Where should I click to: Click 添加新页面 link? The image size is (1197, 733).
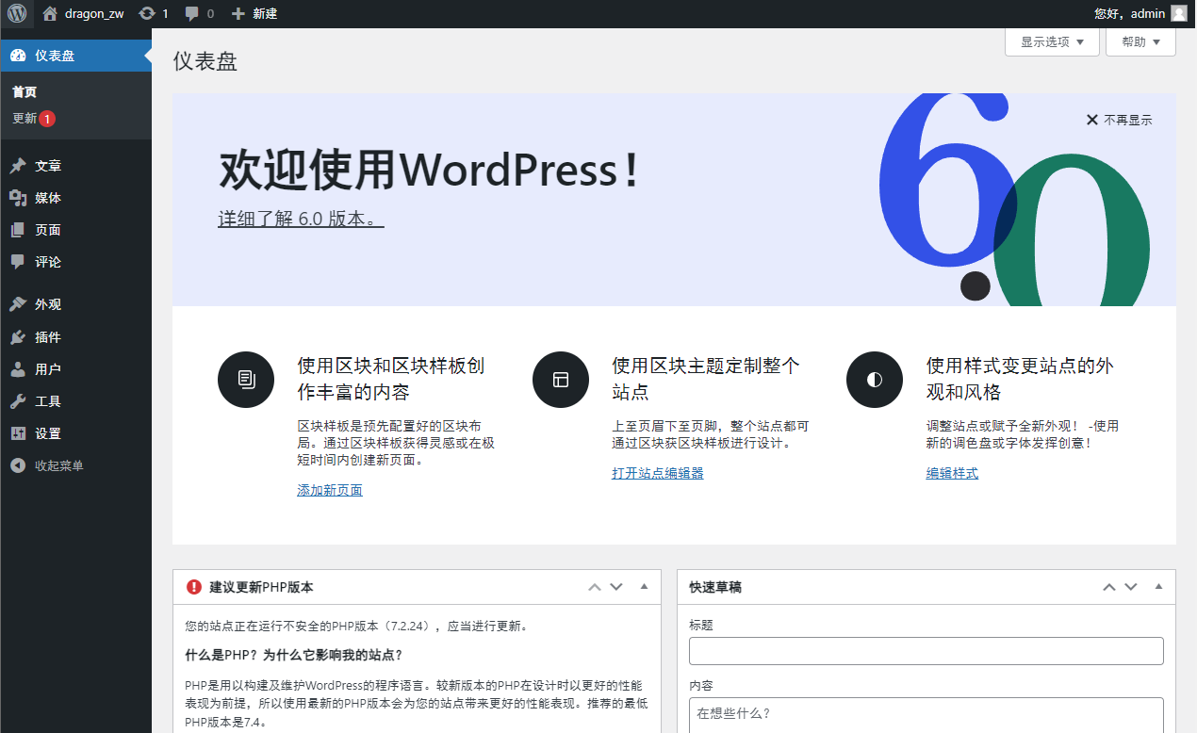pos(330,490)
